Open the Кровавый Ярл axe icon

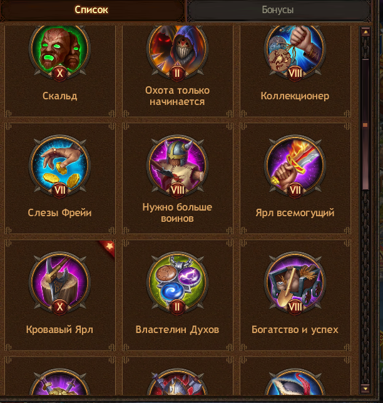point(59,283)
